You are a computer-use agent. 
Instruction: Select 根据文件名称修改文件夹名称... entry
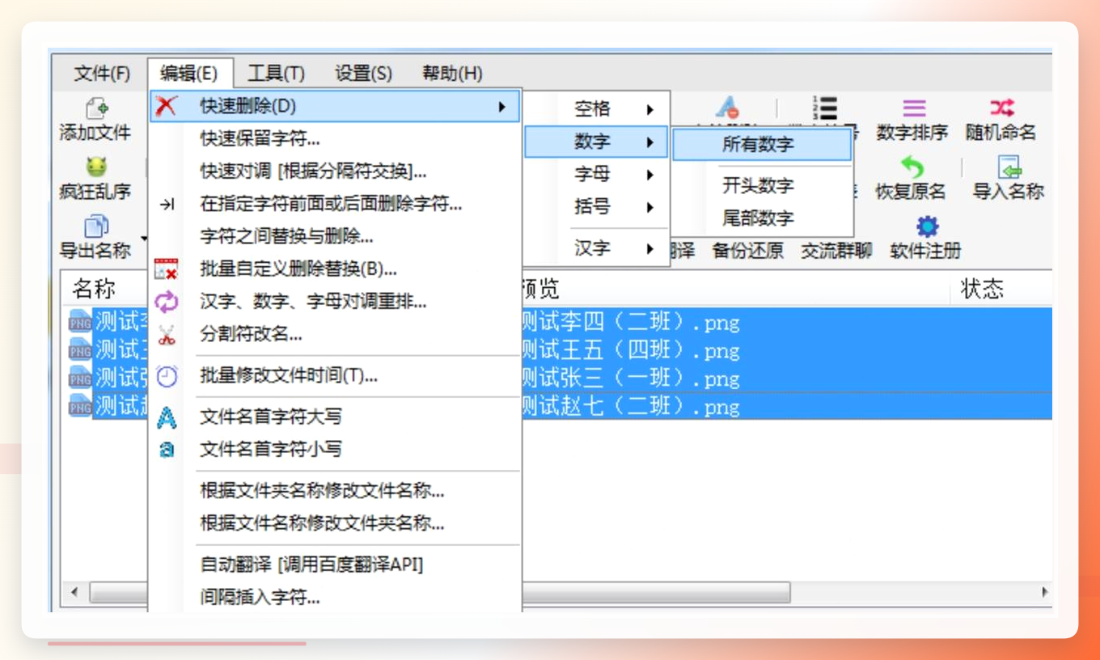click(x=336, y=523)
